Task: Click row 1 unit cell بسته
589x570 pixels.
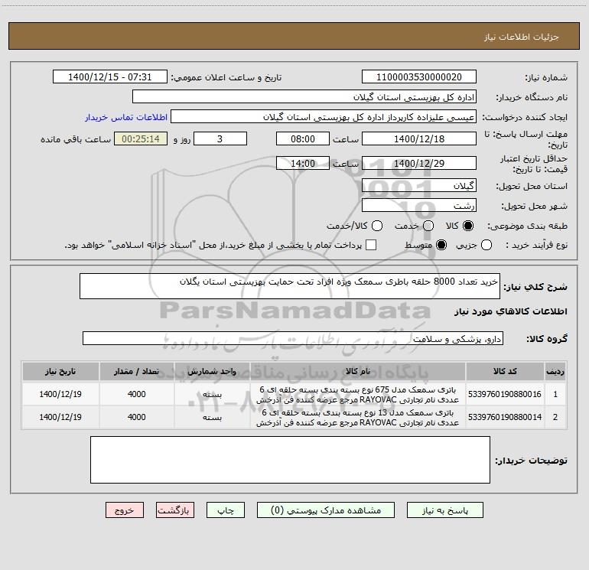Action: click(x=212, y=394)
